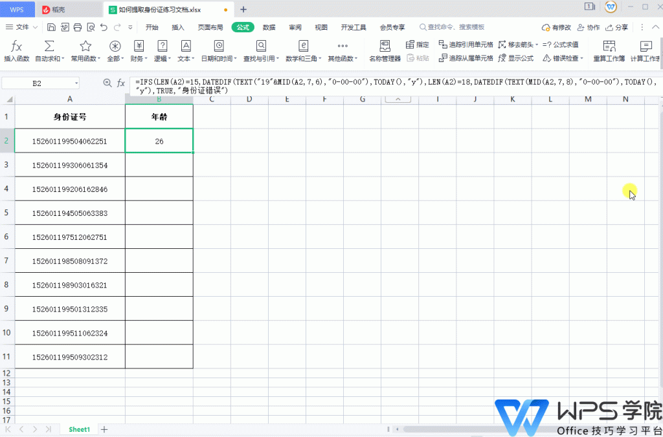Click column header D
663x437 pixels.
click(x=249, y=99)
